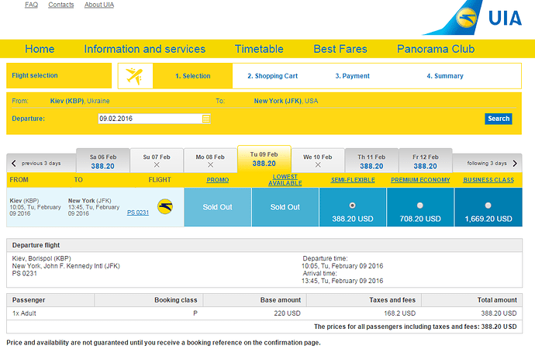Viewport: 535px width, 356px height.
Task: Click the UIA carrier emblem in flight row
Action: [x=165, y=207]
